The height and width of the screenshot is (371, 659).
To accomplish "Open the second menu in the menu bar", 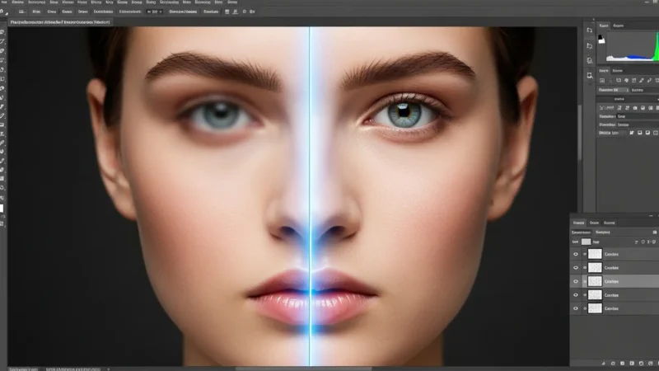I will point(17,2).
